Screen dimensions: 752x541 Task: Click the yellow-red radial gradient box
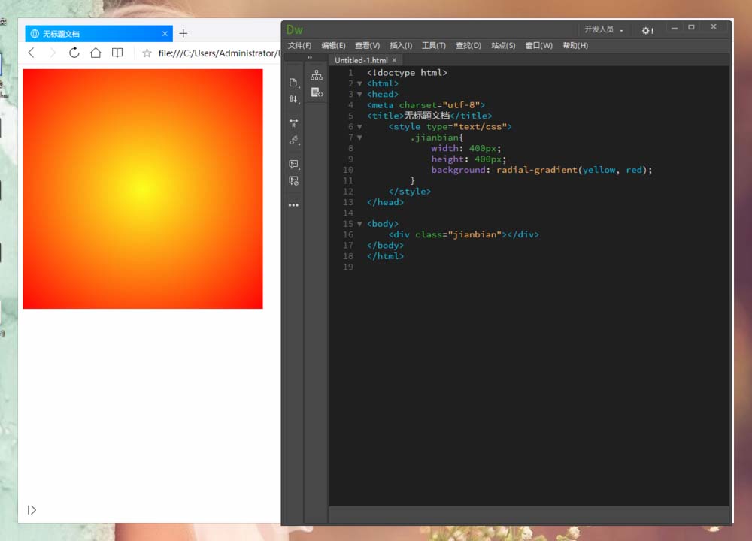(x=143, y=189)
